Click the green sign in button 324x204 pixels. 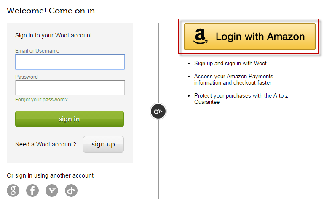click(70, 119)
